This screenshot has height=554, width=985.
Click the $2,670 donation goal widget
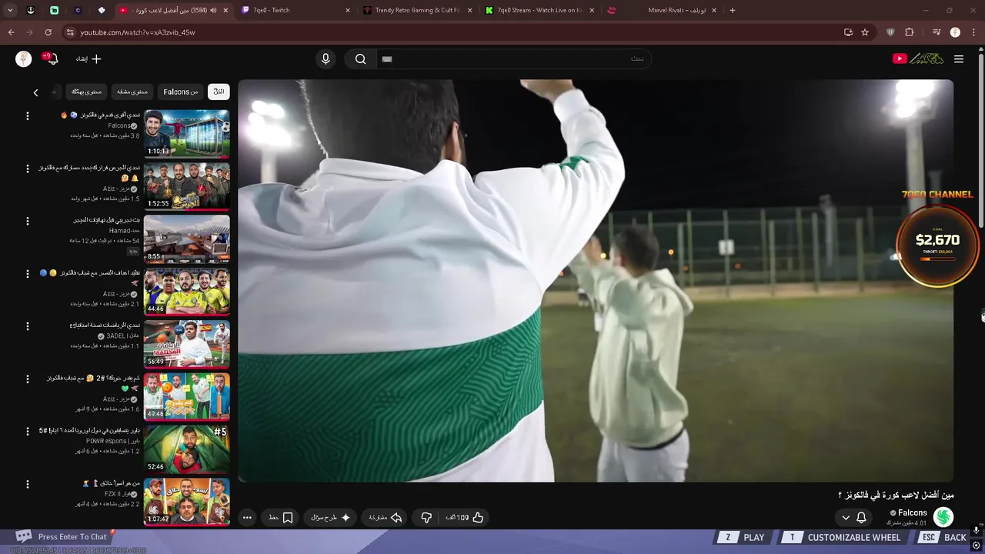tap(937, 246)
